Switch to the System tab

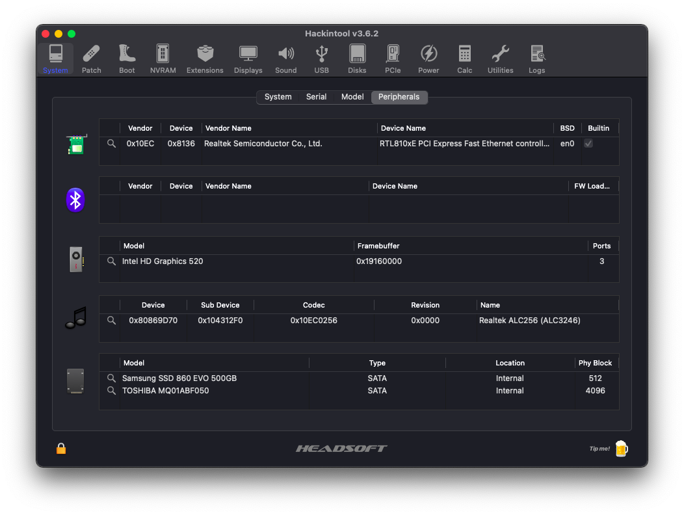278,97
